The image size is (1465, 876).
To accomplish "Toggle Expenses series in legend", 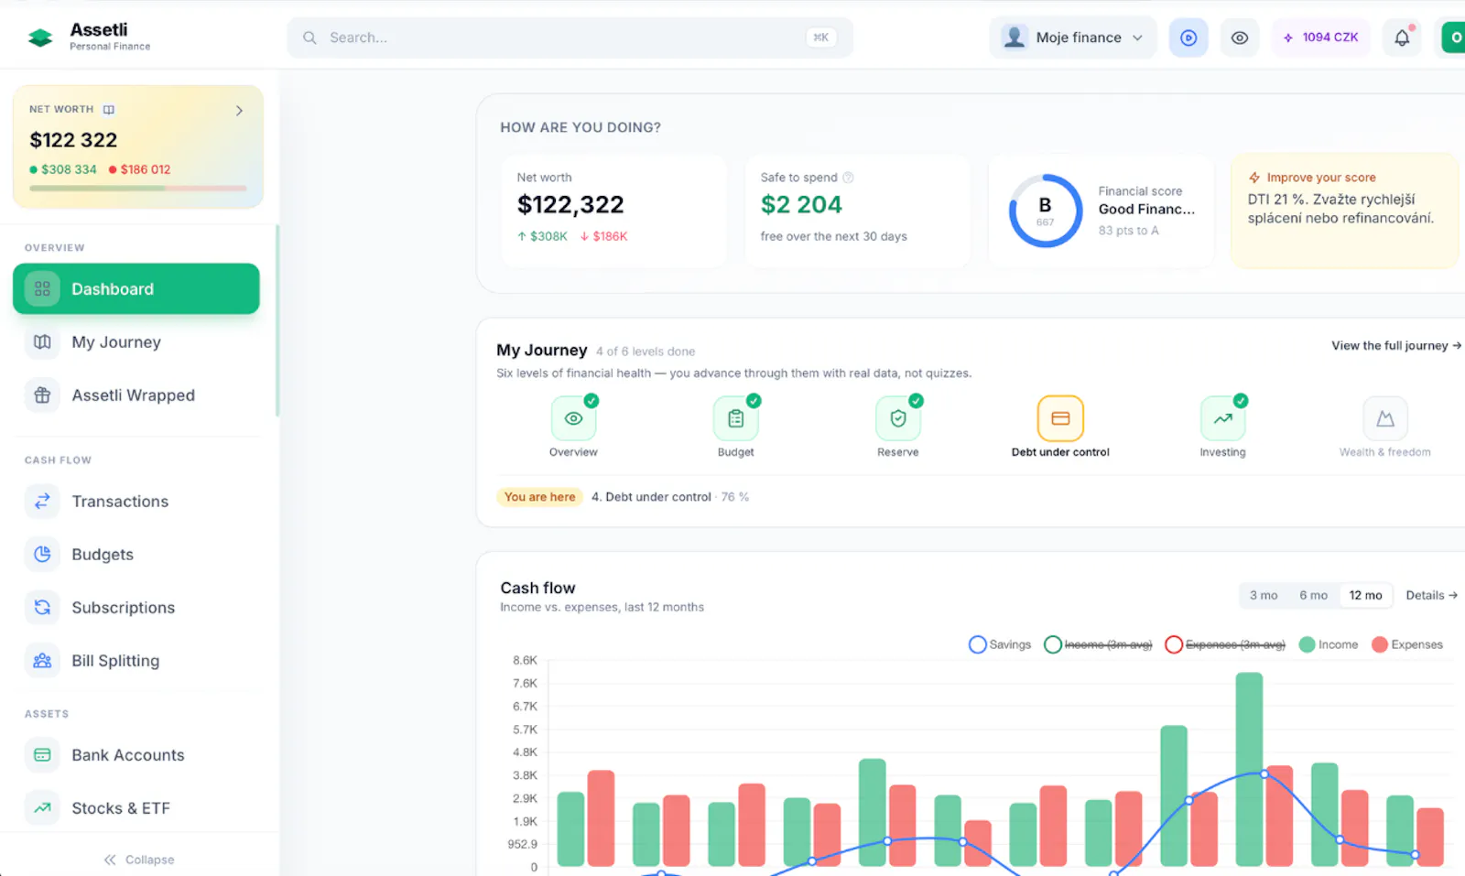I will pyautogui.click(x=1407, y=644).
